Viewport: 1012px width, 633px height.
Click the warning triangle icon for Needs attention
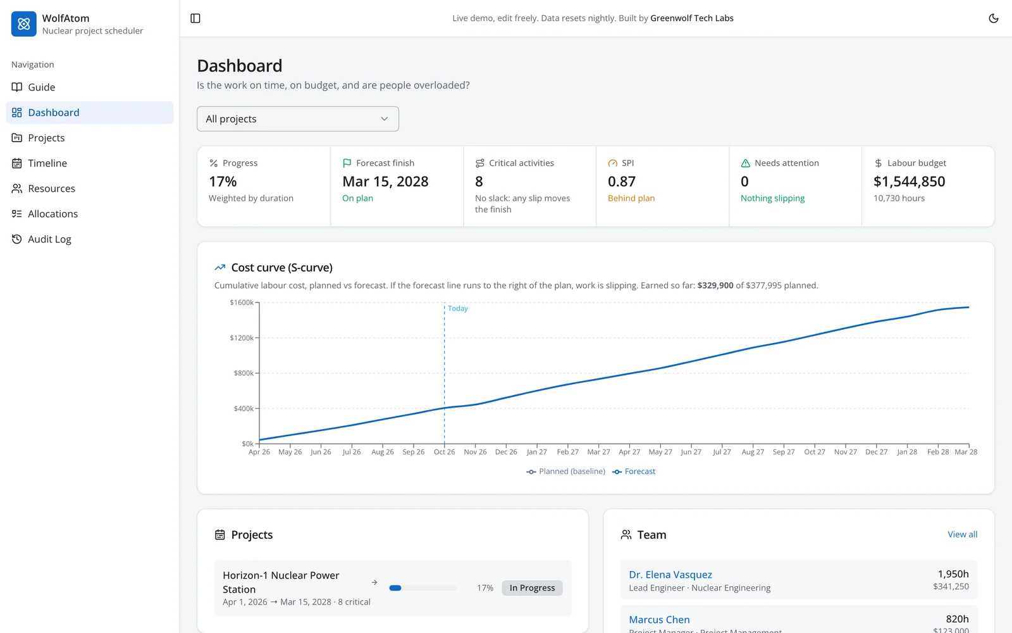point(745,163)
